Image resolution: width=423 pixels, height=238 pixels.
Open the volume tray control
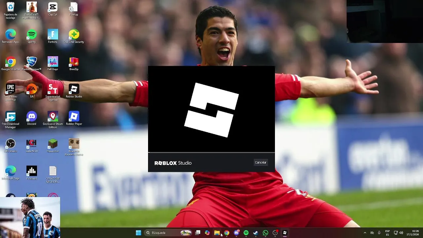point(402,233)
